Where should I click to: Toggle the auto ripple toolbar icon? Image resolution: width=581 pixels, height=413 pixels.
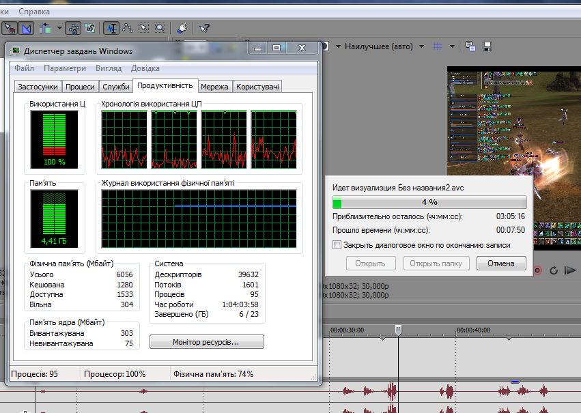click(x=46, y=28)
